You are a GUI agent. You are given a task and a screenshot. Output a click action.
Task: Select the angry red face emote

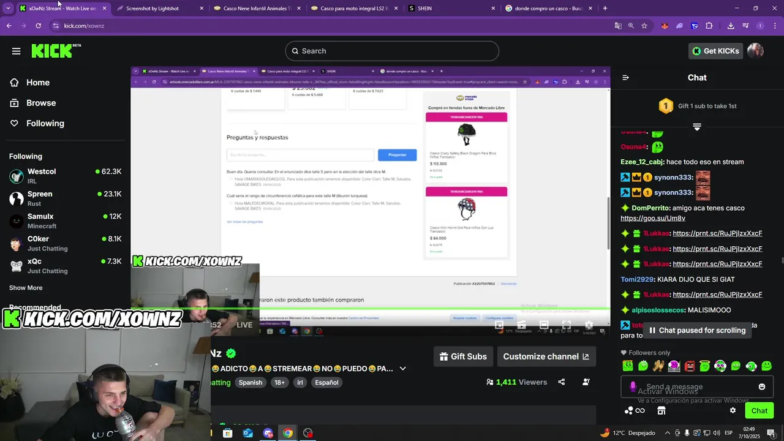(690, 366)
